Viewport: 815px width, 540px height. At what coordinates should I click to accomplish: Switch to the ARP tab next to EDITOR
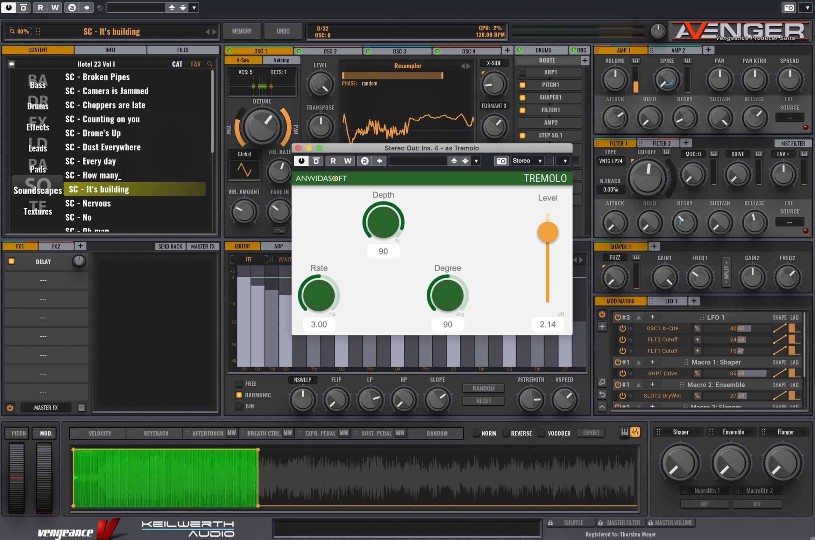[x=278, y=246]
